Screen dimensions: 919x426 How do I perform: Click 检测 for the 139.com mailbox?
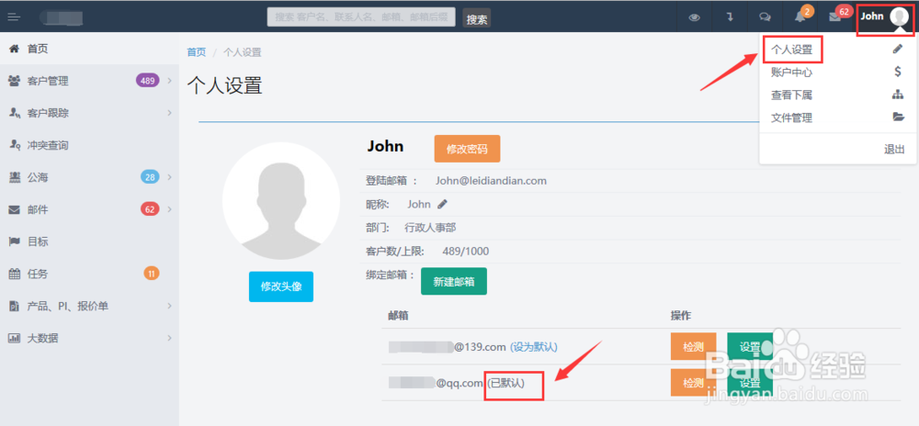pos(693,347)
